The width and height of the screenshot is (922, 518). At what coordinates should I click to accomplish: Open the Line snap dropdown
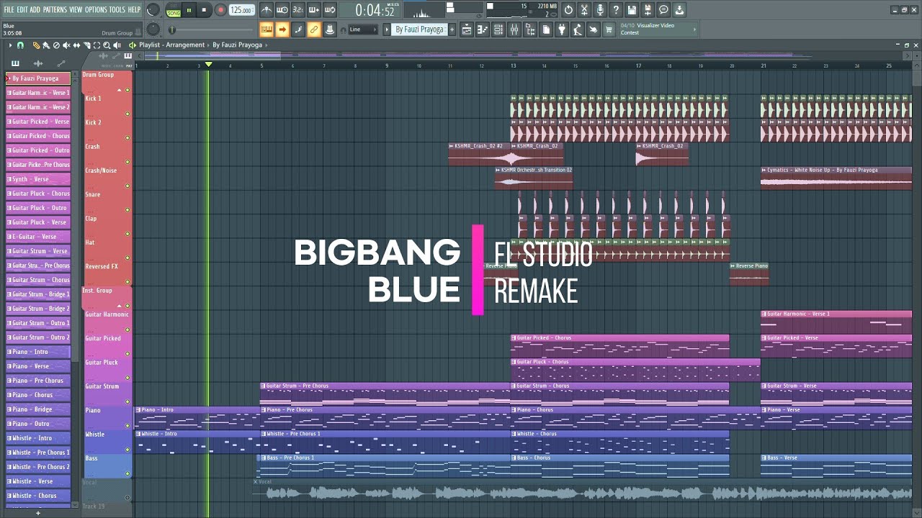click(364, 29)
